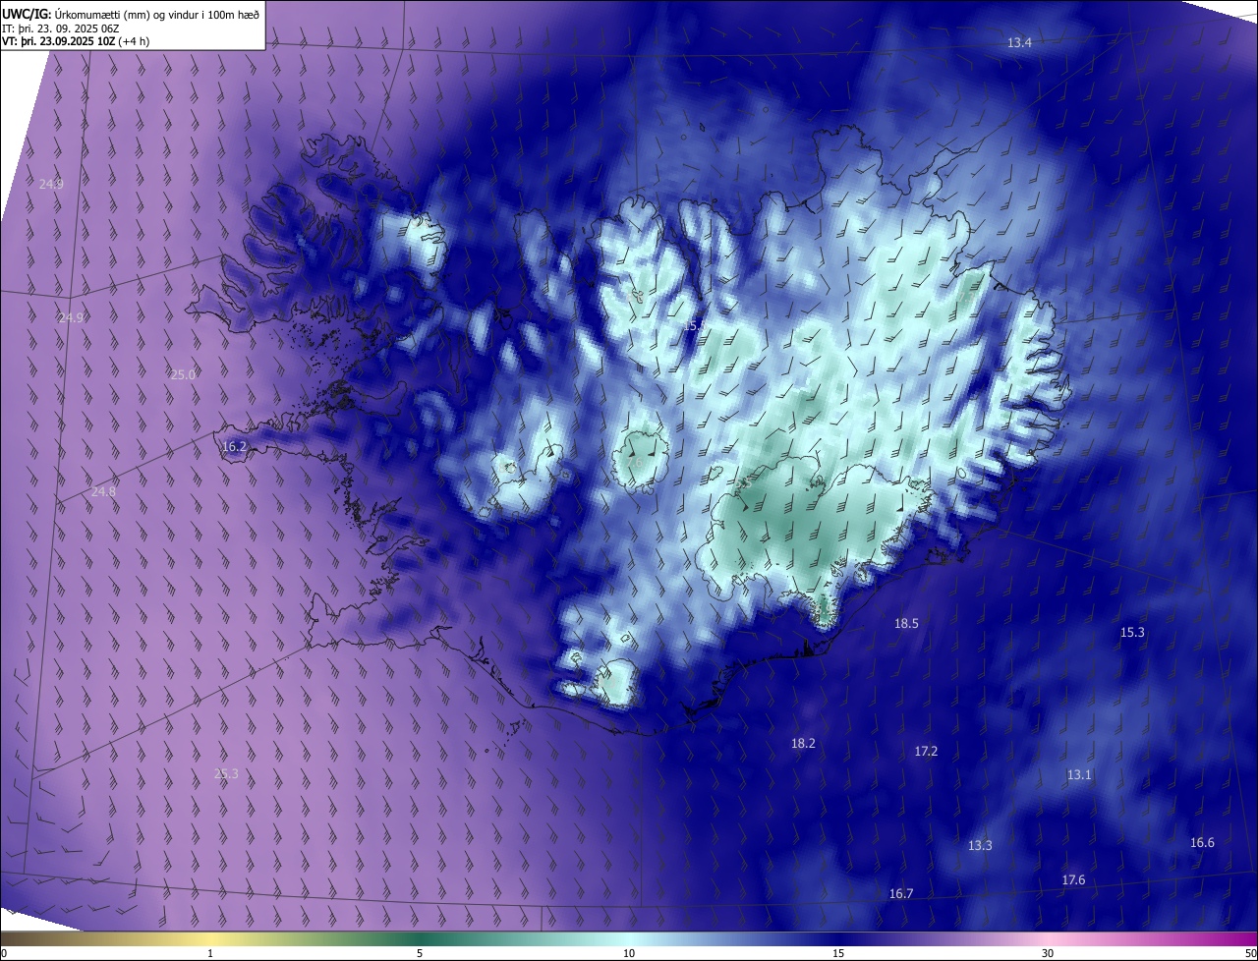Click the map value 13.1
This screenshot has height=961, width=1258.
1079,775
